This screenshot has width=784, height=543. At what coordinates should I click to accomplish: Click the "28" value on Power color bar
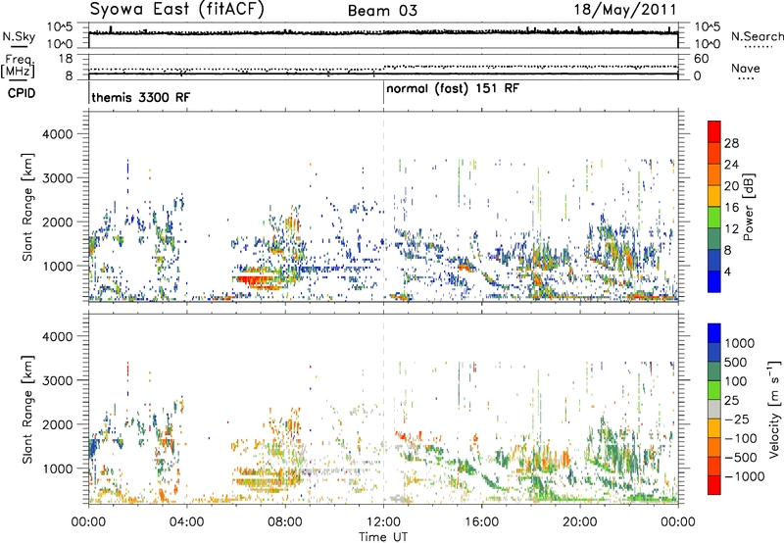(x=731, y=143)
